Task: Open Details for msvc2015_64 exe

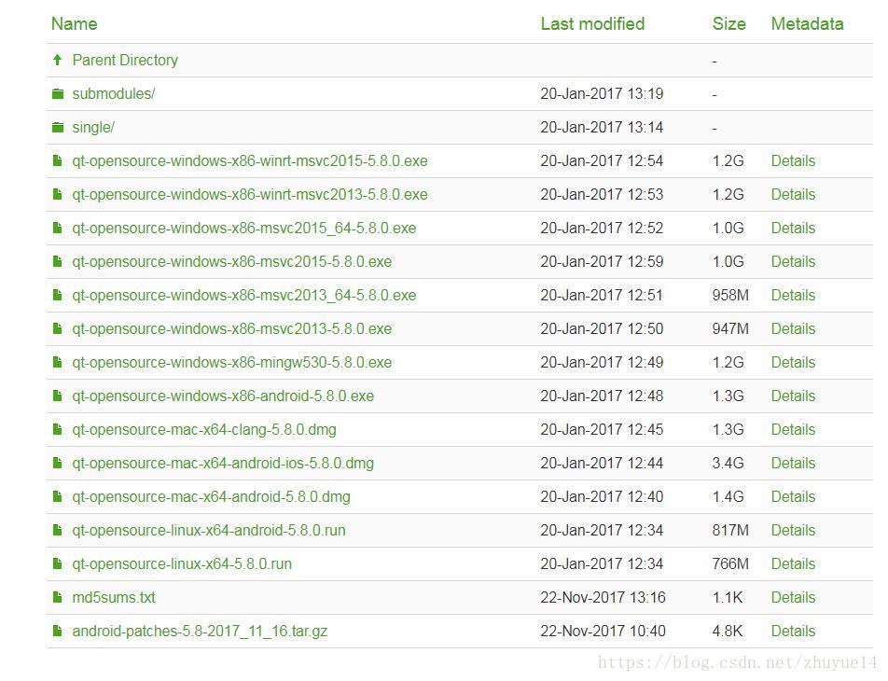Action: pos(794,228)
